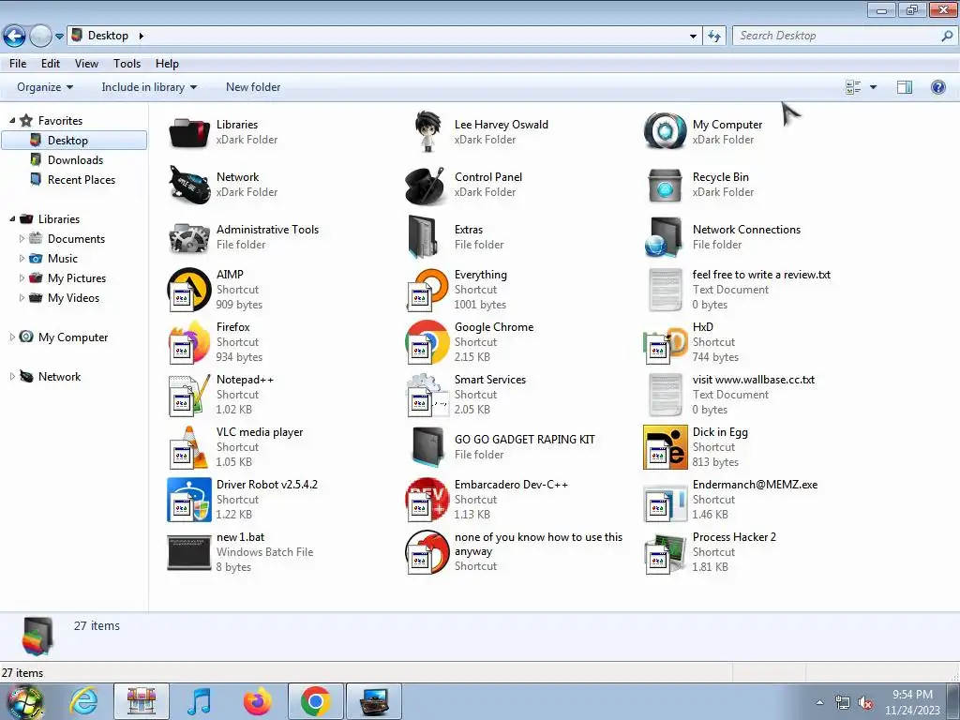Click the muted volume tray icon
Screen dimensions: 960x720
(x=865, y=703)
